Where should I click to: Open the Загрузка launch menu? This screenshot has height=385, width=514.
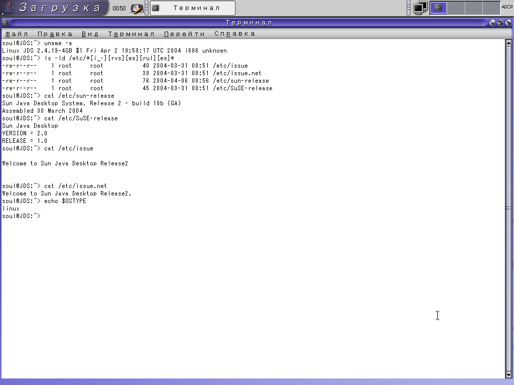tap(54, 8)
